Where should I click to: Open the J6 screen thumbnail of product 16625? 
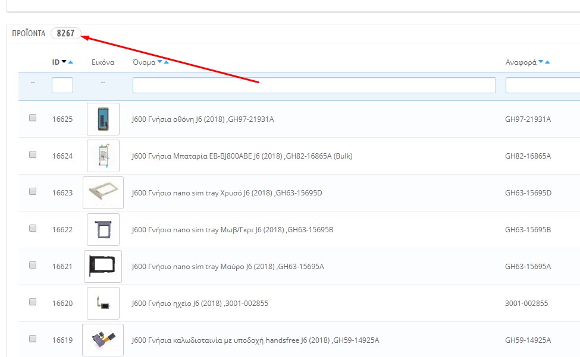tap(103, 119)
